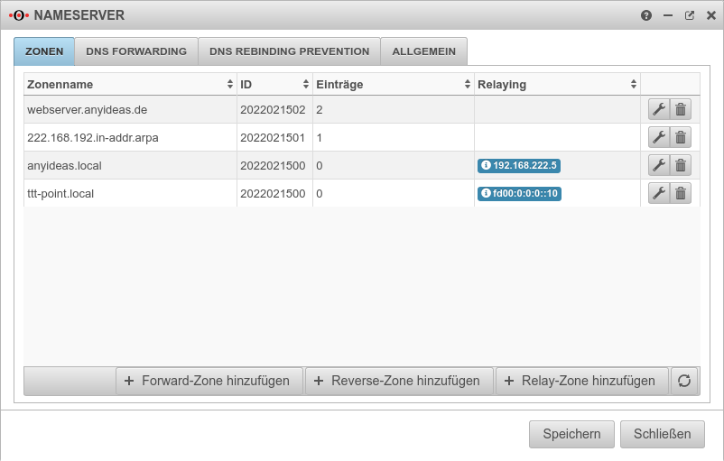This screenshot has width=724, height=461.
Task: Close the Nameserver dialog with X
Action: pyautogui.click(x=711, y=15)
